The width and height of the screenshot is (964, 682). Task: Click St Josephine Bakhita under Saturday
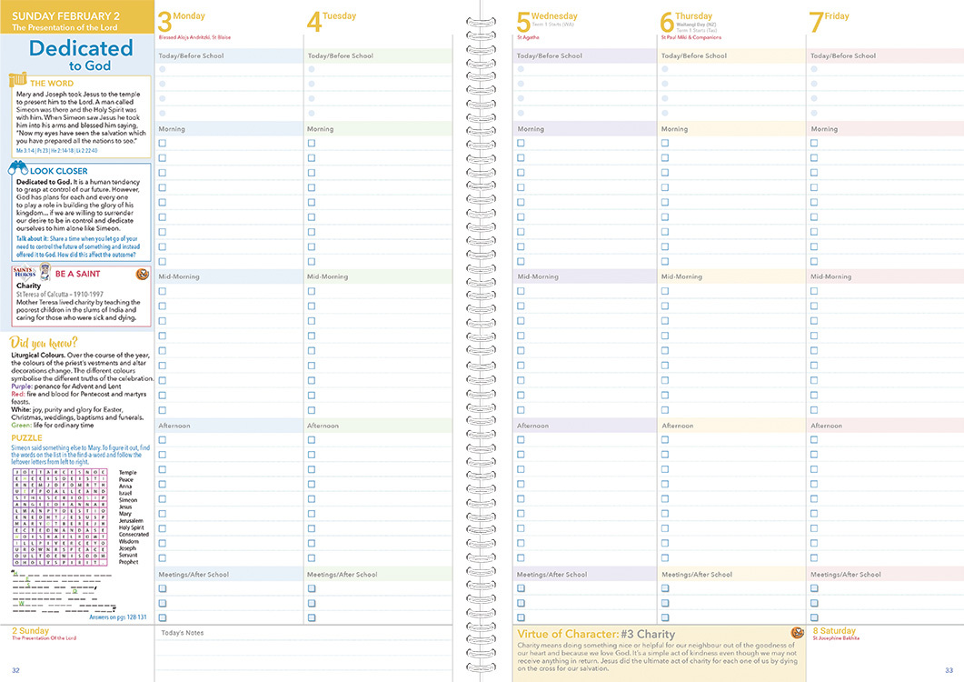836,638
